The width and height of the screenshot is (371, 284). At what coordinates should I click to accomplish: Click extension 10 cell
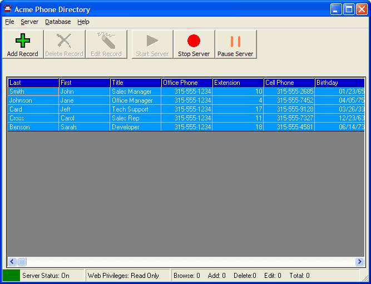pyautogui.click(x=238, y=92)
